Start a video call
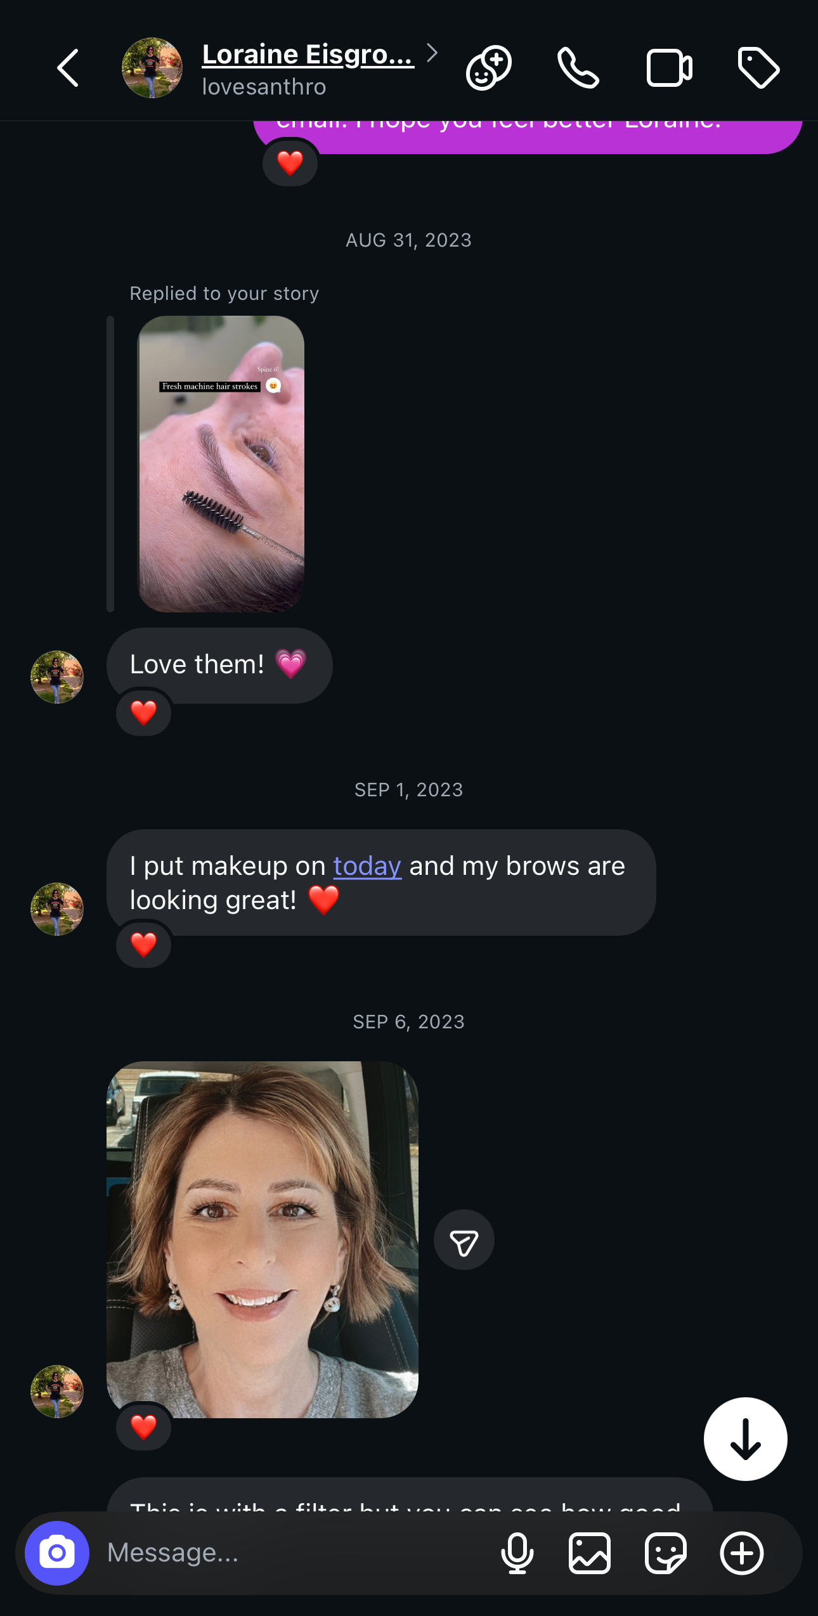818x1616 pixels. coord(669,68)
